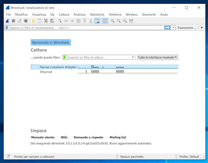The width and height of the screenshot is (208, 163).
Task: Open the Telefonia menu
Action: pos(115,14)
